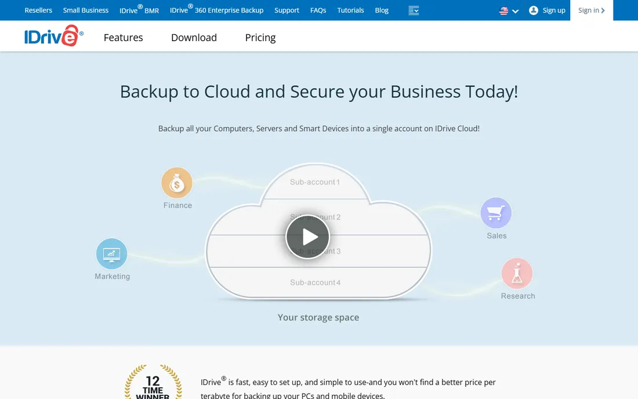Open the FAQs page
This screenshot has height=399, width=638.
(318, 10)
